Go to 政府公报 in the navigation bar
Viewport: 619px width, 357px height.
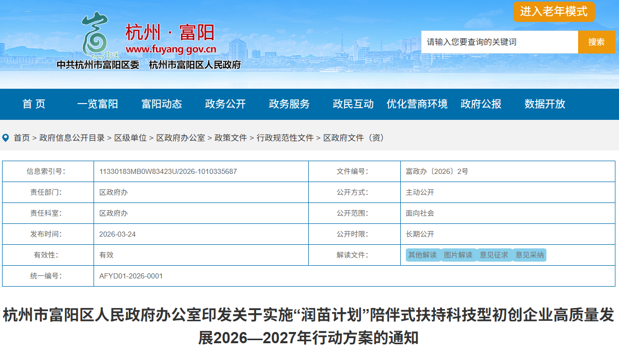481,104
